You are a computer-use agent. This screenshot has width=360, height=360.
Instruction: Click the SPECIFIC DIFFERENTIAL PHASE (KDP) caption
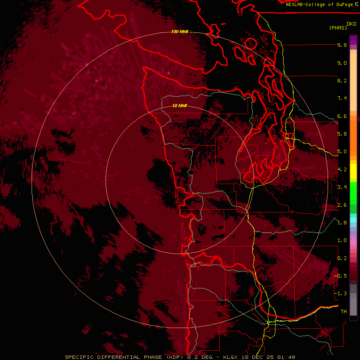point(125,357)
